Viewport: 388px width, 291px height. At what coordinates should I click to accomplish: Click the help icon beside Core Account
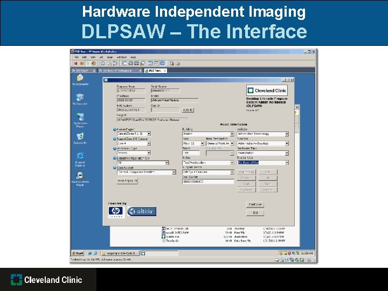click(115, 168)
